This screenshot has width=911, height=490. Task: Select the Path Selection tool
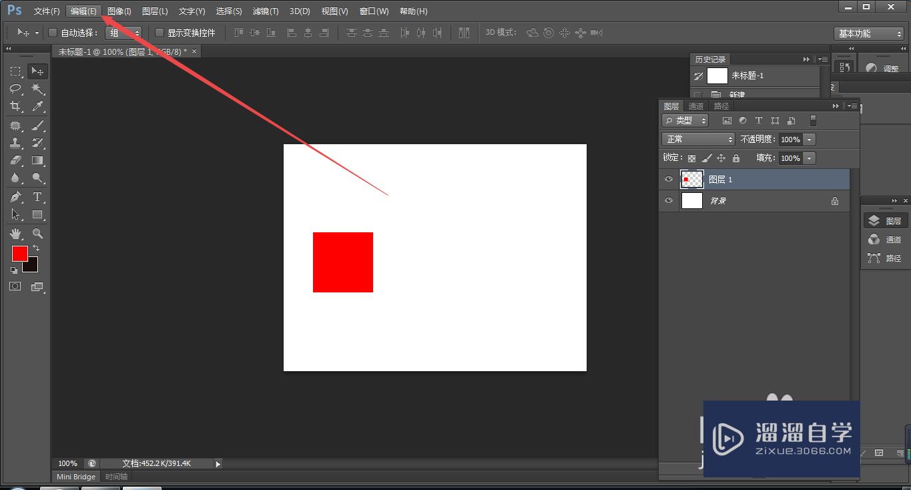tap(16, 214)
